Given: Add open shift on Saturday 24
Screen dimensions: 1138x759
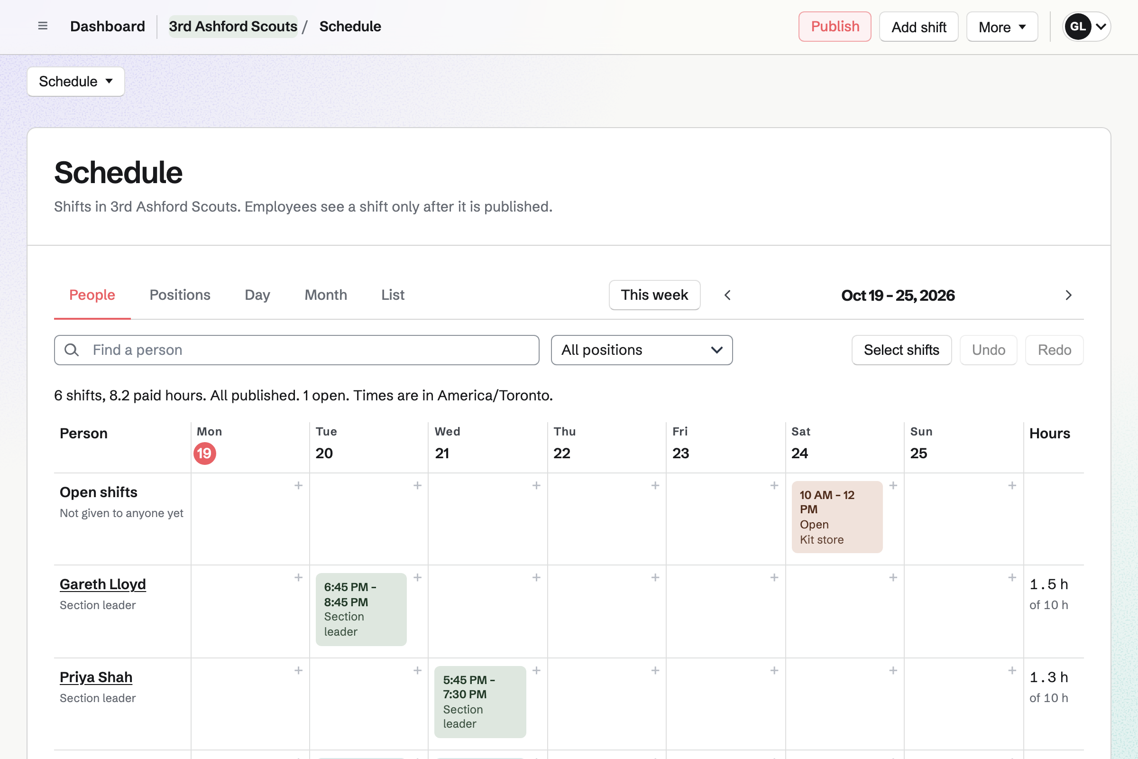Looking at the screenshot, I should pyautogui.click(x=893, y=485).
